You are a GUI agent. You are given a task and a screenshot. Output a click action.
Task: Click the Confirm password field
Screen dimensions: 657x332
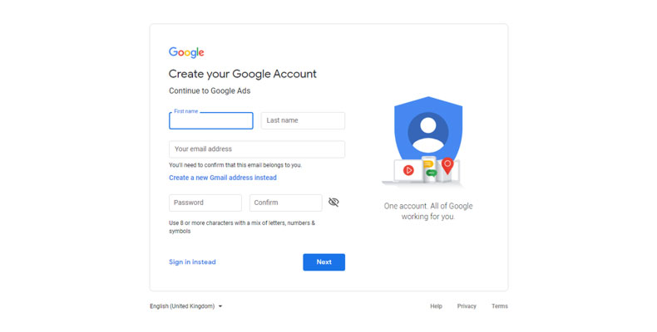[x=285, y=203]
